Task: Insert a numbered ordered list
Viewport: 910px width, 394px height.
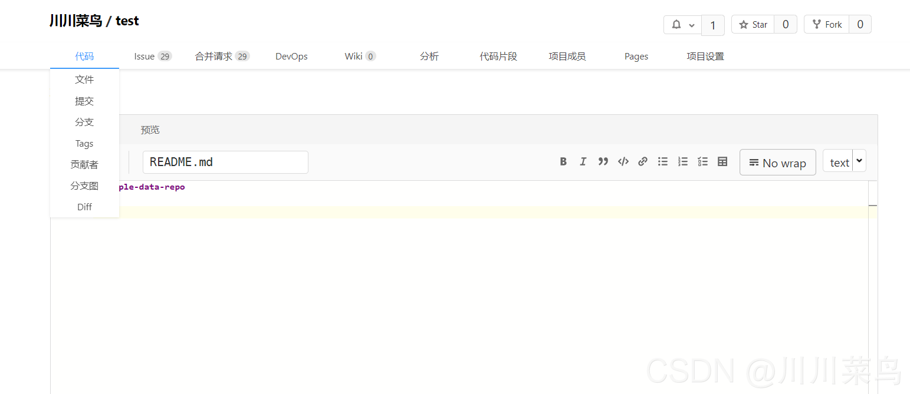Action: (x=683, y=162)
